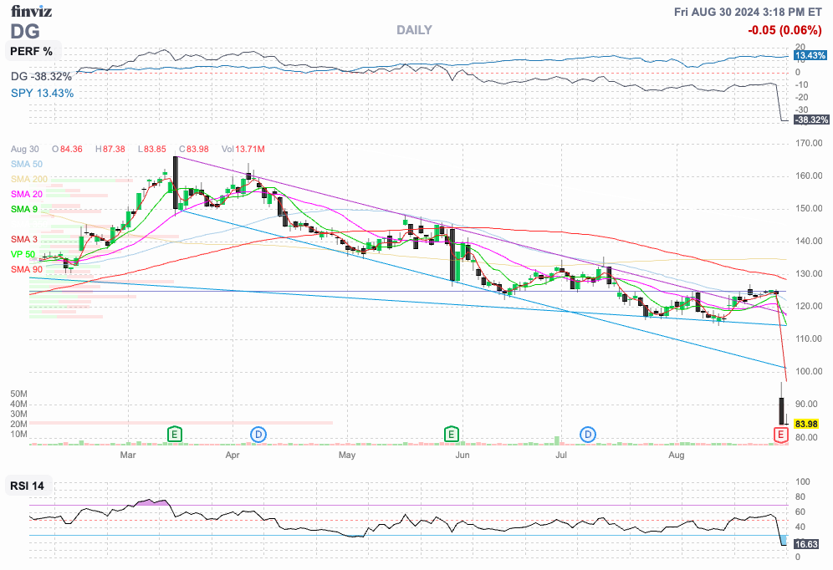Click the open value O 84.36

[67, 149]
